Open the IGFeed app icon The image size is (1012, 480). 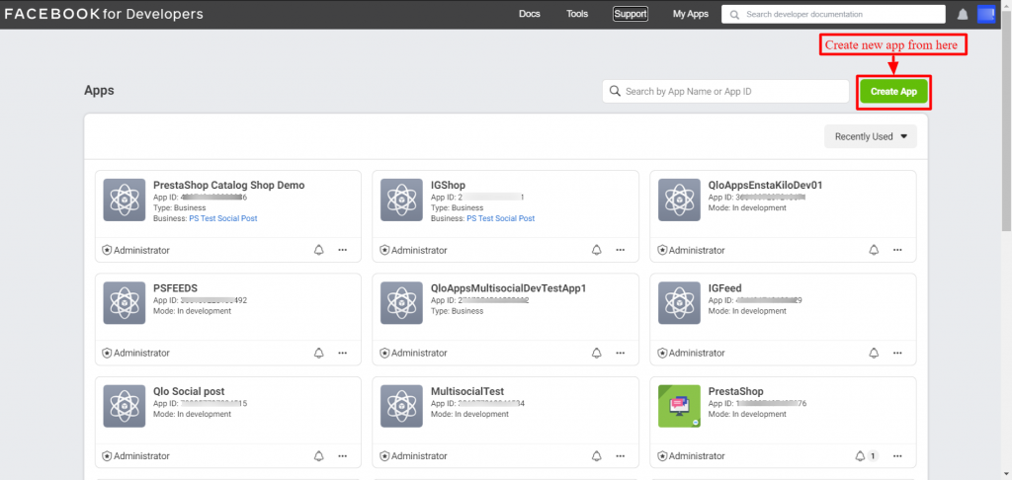click(679, 302)
